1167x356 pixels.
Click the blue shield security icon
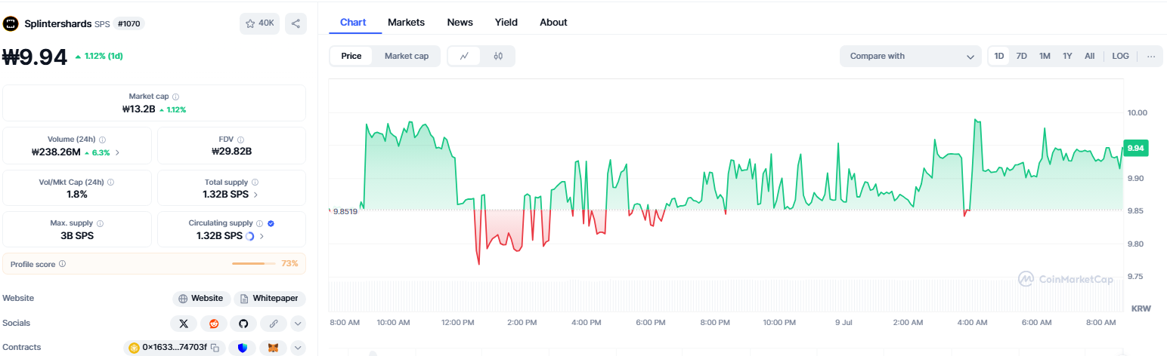[243, 348]
